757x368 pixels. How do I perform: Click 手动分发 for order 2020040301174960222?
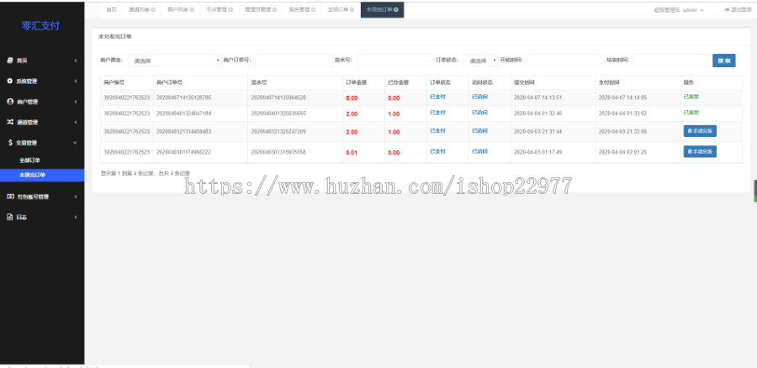[x=700, y=151]
